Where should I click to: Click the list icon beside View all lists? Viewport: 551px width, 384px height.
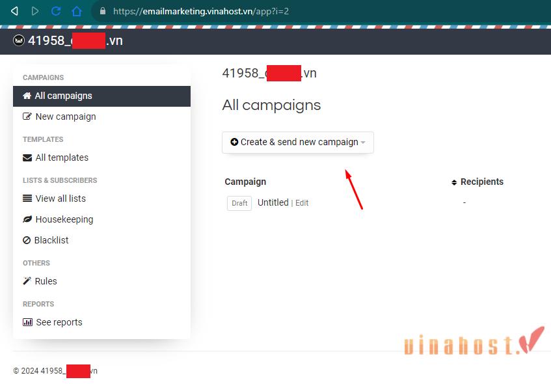[27, 199]
